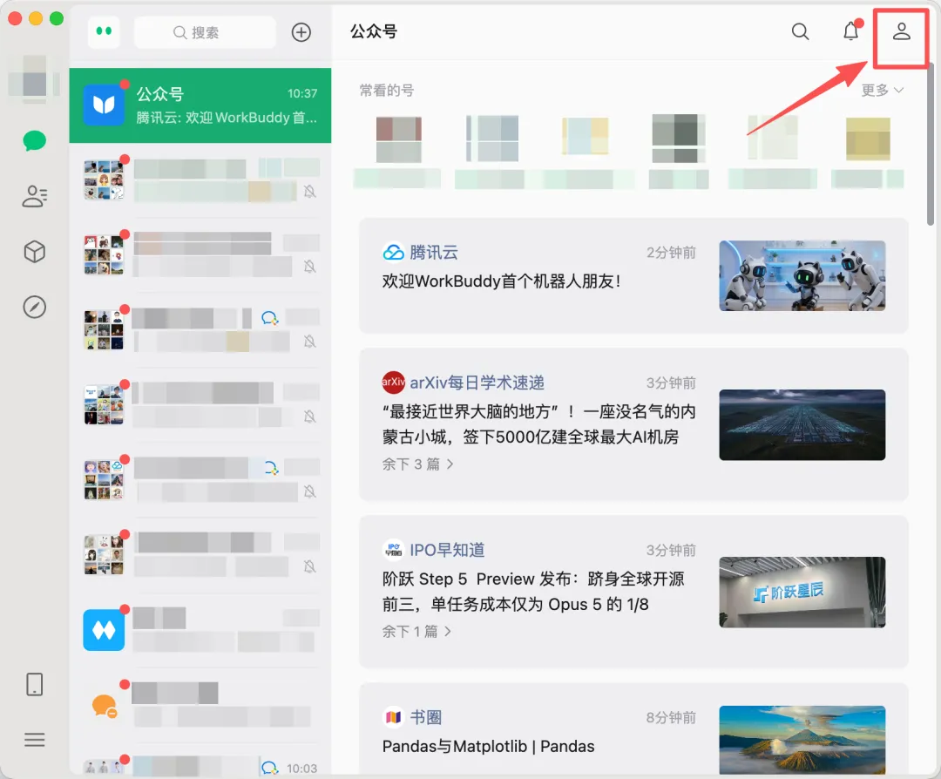This screenshot has height=779, width=941.
Task: Open the Discover compass icon in sidebar
Action: tap(34, 307)
